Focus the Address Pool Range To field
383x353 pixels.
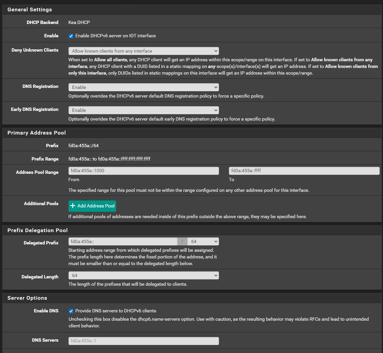[304, 171]
